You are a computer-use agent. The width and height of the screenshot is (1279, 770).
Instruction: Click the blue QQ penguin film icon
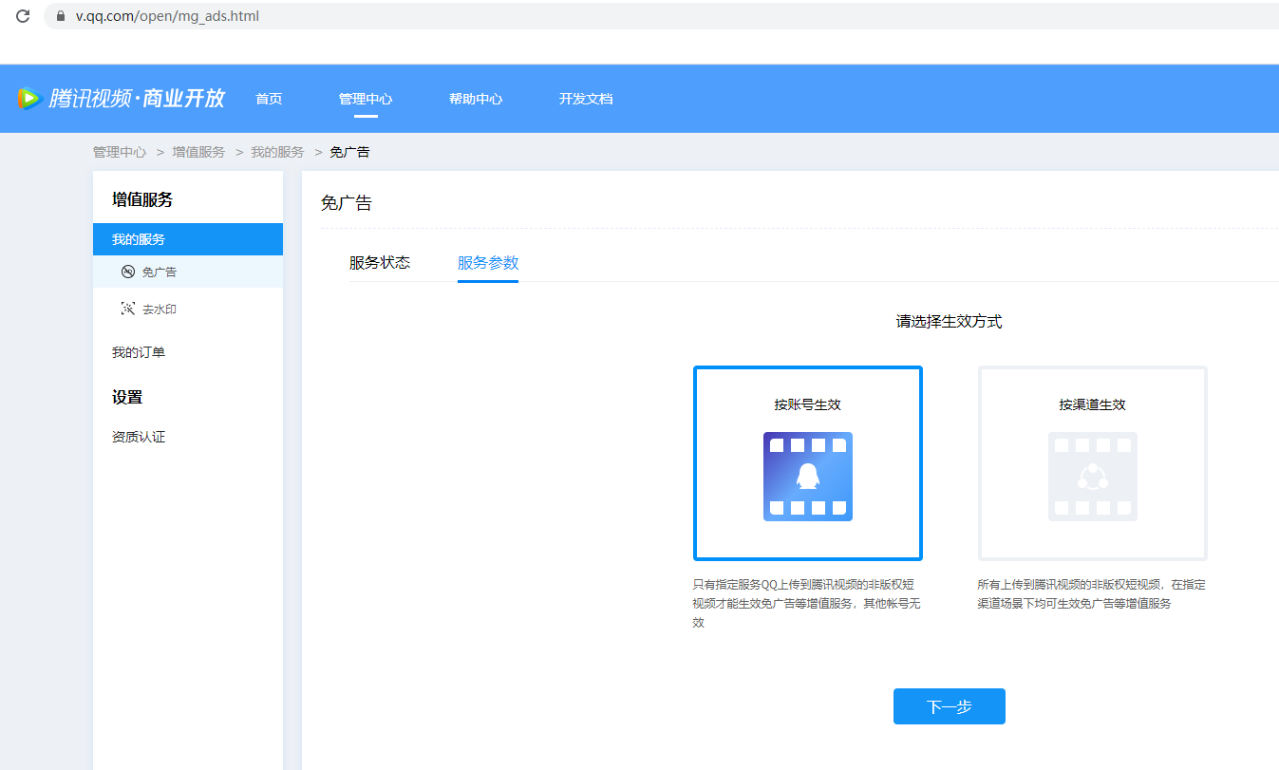point(807,477)
